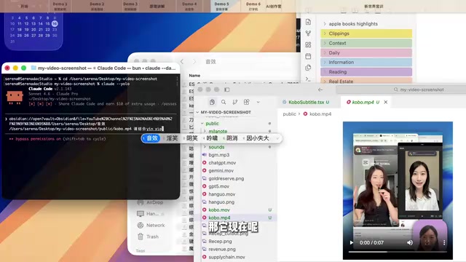
Task: Open bgm.mp3 in the file tree
Action: 219,155
